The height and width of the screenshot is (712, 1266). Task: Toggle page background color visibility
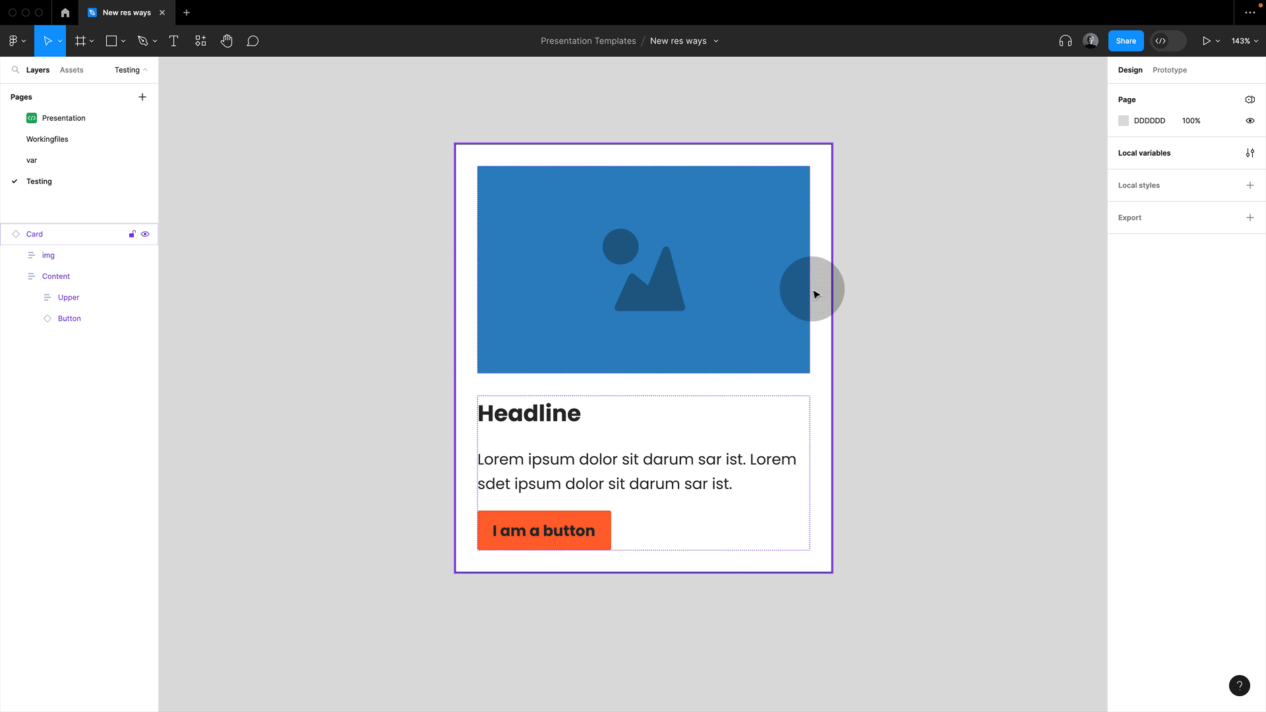(1250, 121)
